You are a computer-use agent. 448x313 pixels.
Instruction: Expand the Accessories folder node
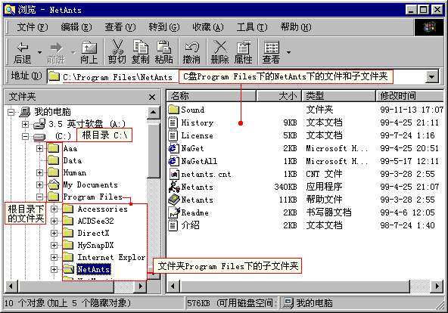point(54,209)
